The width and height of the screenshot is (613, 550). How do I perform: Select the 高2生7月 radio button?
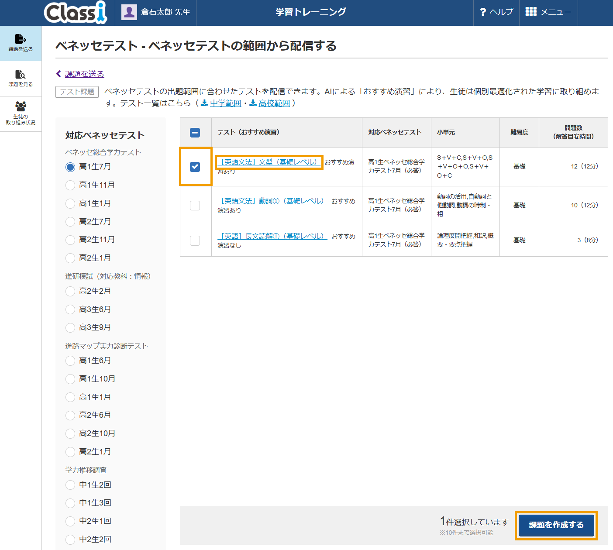[x=70, y=222]
